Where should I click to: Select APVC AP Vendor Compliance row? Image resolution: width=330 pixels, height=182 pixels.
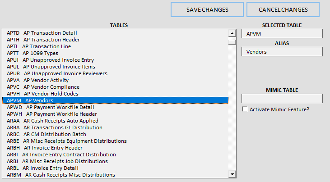[115, 87]
